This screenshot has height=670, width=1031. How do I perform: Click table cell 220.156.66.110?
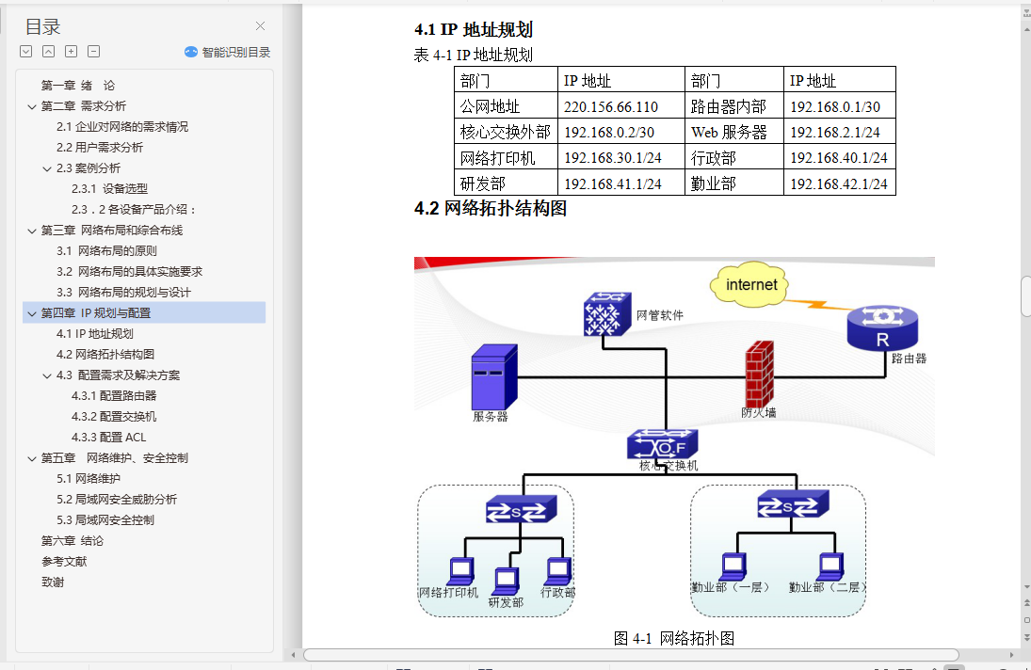coord(620,106)
